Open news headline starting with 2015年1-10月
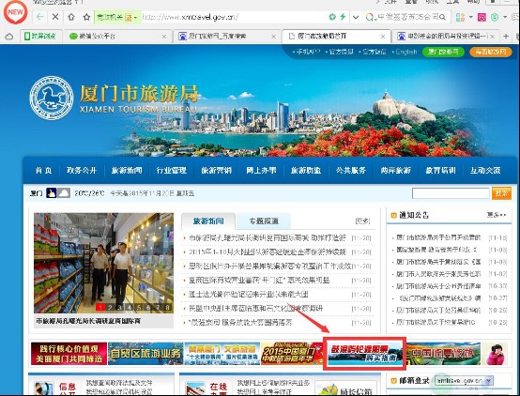Image resolution: width=520 pixels, height=396 pixels. point(268,252)
